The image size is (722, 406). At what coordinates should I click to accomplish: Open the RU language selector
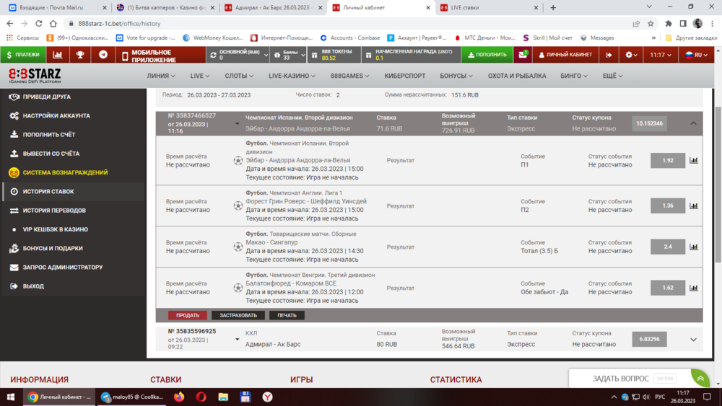click(697, 55)
